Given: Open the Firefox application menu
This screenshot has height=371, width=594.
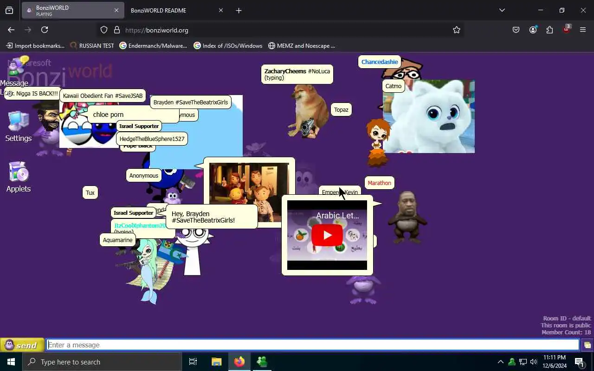Looking at the screenshot, I should click(583, 30).
